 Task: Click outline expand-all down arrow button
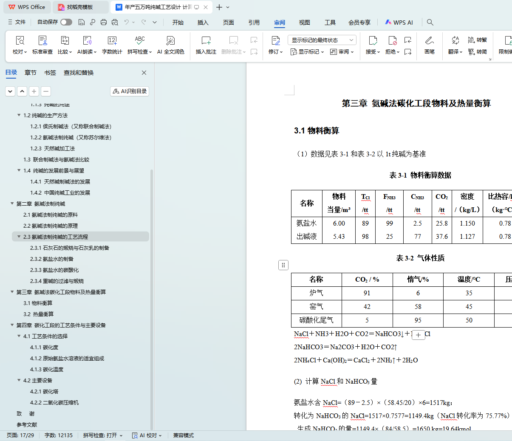pyautogui.click(x=10, y=91)
